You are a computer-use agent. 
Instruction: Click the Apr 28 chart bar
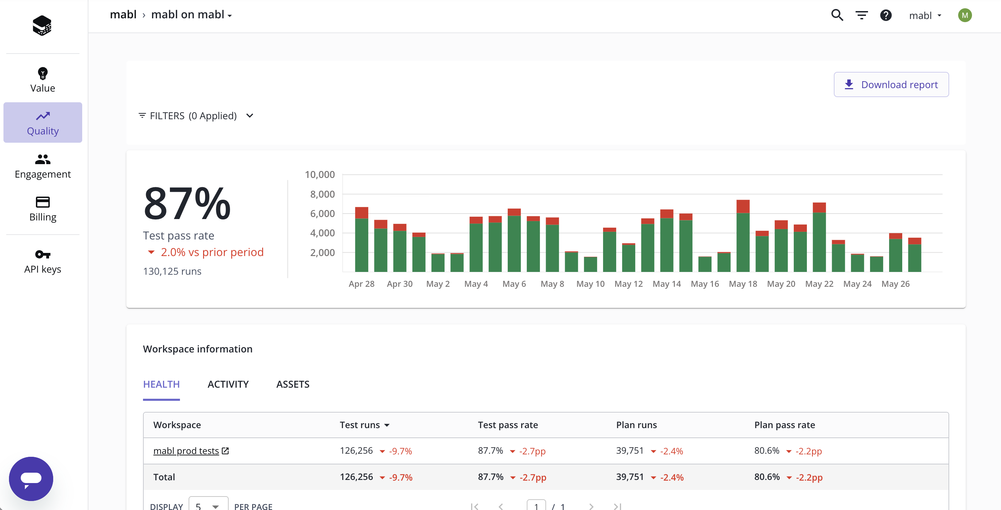click(361, 239)
